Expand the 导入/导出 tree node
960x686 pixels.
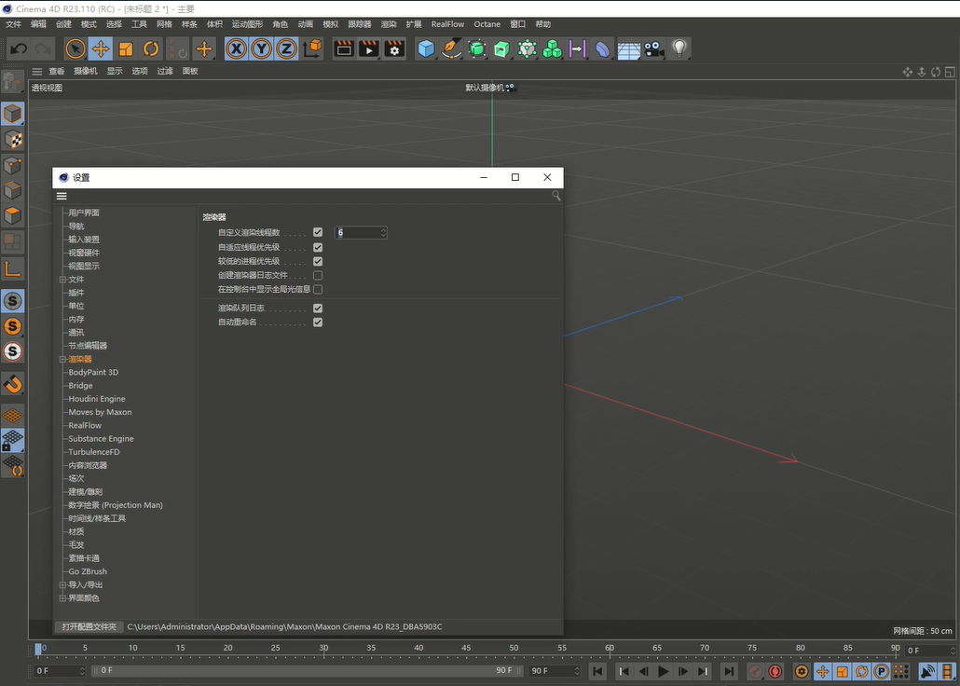click(62, 585)
